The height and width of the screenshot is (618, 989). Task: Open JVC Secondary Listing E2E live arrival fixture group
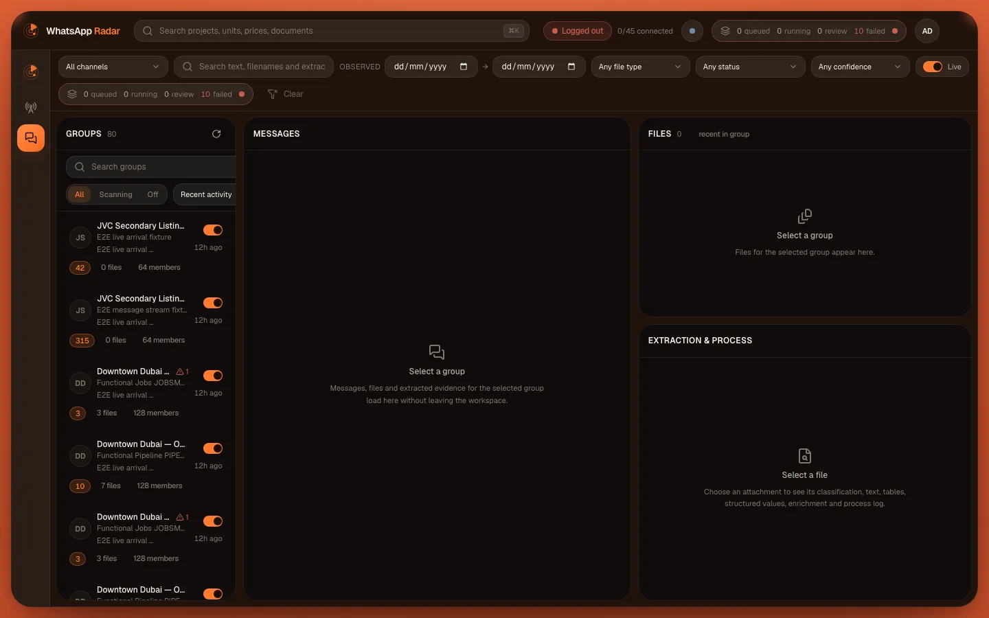coord(146,247)
